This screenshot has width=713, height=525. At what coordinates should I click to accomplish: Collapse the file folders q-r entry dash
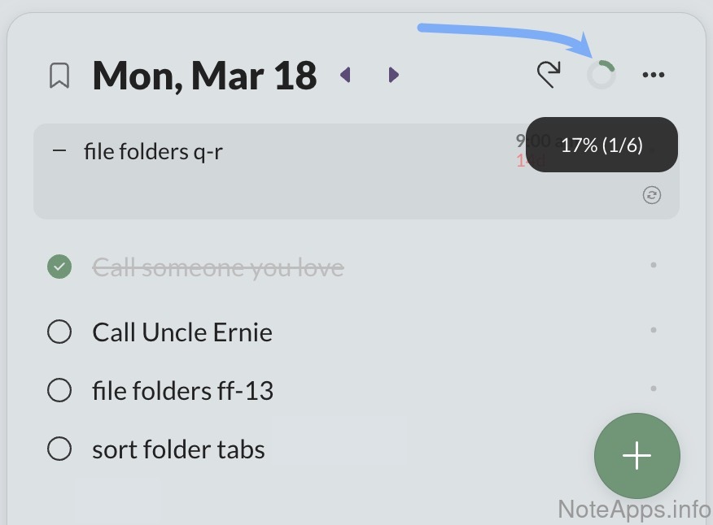coord(59,150)
